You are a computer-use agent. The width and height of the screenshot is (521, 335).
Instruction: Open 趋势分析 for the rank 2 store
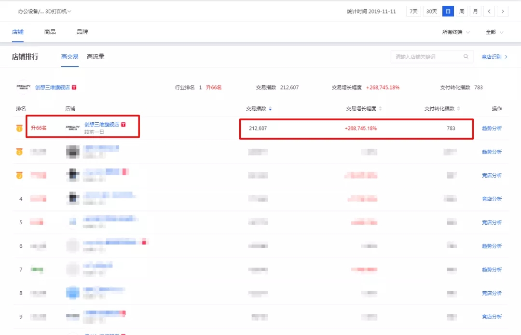pyautogui.click(x=492, y=152)
